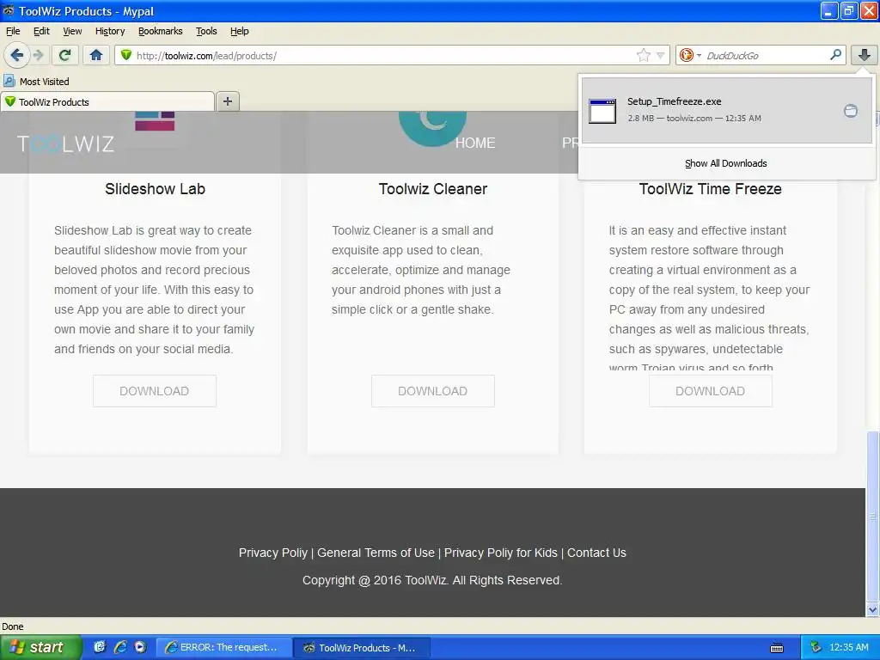This screenshot has height=660, width=880.
Task: Open the File menu
Action: [x=13, y=31]
